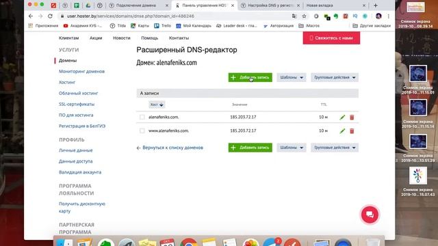Bookmark page with star icon
438x246 pixels.
(304, 16)
